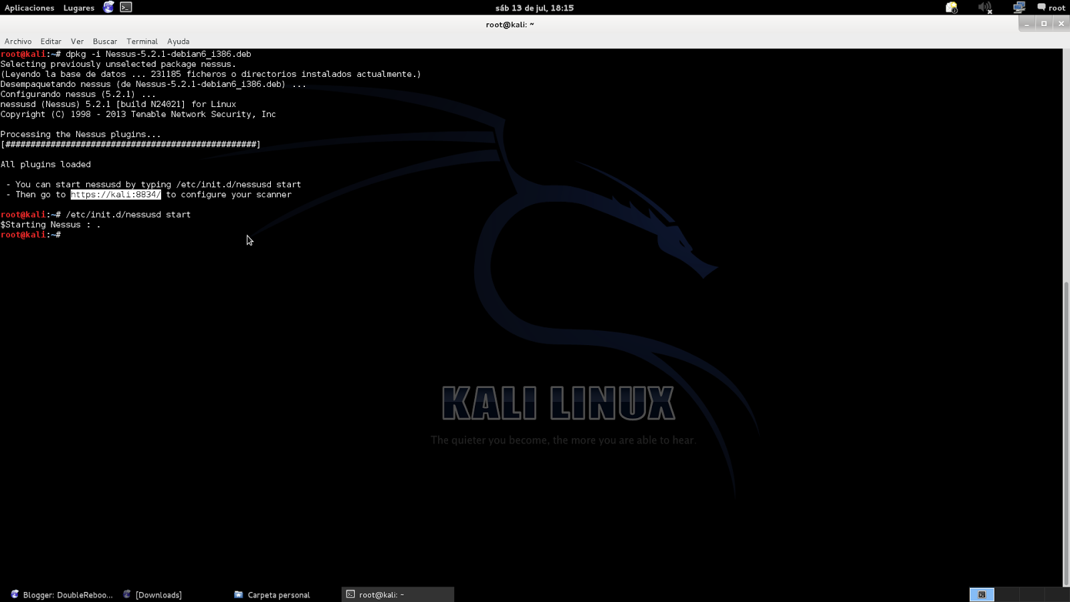Click the 'Selecting previously unselected package nessus.' line

118,64
